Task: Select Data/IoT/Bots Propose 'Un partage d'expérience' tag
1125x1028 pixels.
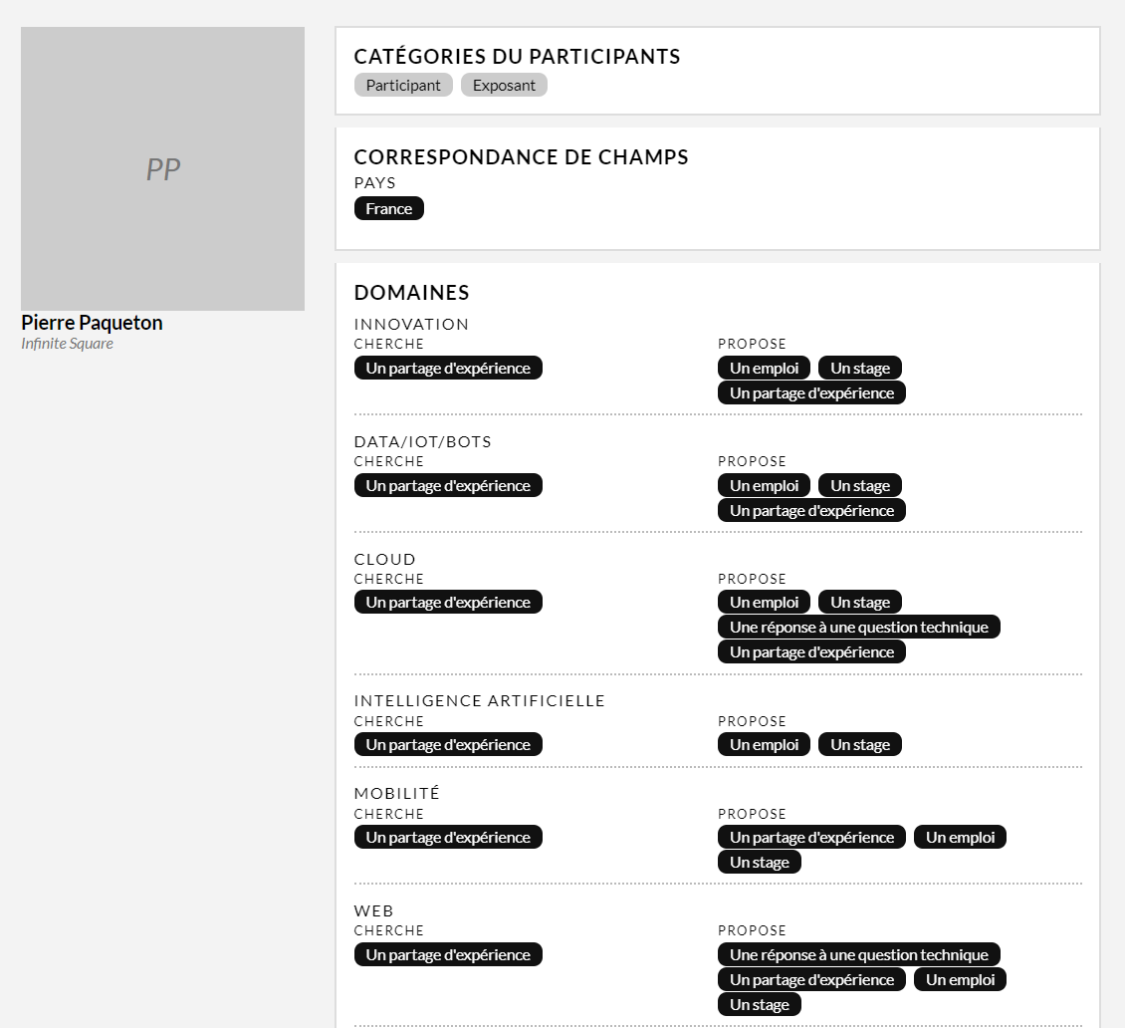Action: [811, 511]
